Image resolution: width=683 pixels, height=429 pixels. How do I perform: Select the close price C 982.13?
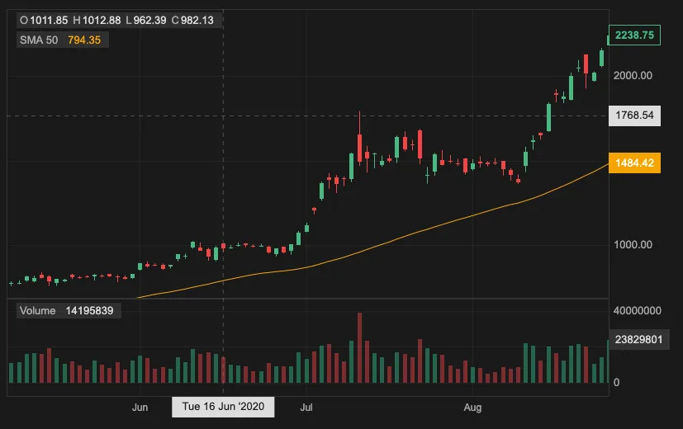(192, 20)
